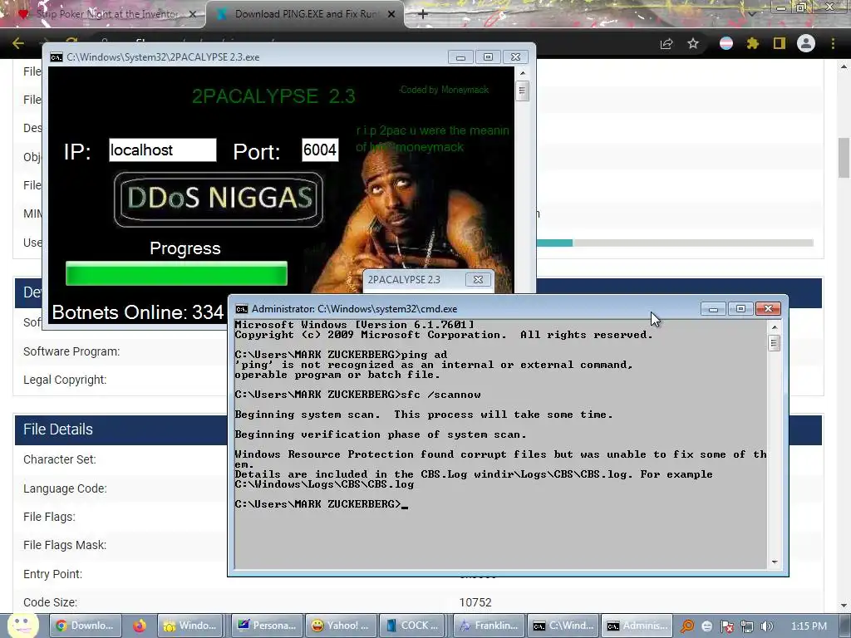Open the Chrome tab search chevron
Image resolution: width=851 pixels, height=638 pixels.
click(x=751, y=13)
